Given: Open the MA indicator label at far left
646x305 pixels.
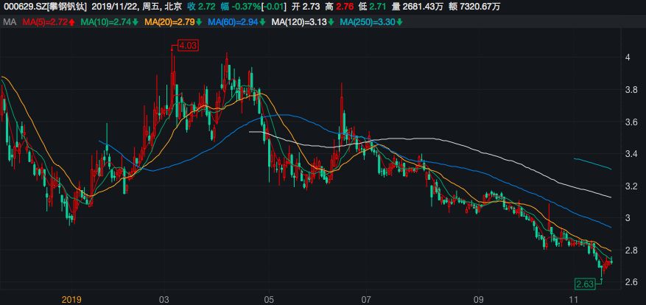Looking at the screenshot, I should coord(10,23).
